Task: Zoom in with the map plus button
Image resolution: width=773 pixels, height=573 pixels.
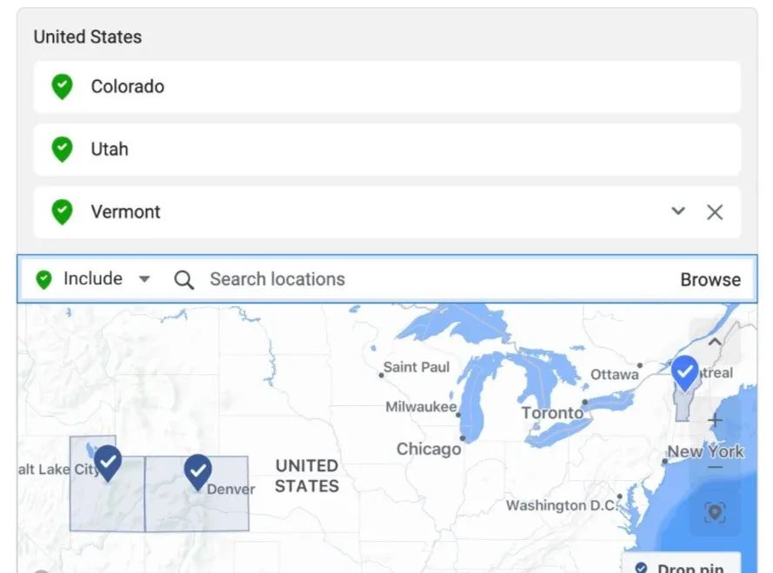Action: pos(715,421)
